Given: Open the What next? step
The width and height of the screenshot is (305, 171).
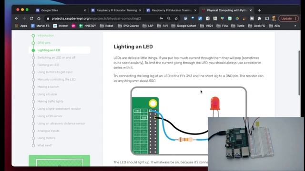Looking at the screenshot, I should coord(45,145).
